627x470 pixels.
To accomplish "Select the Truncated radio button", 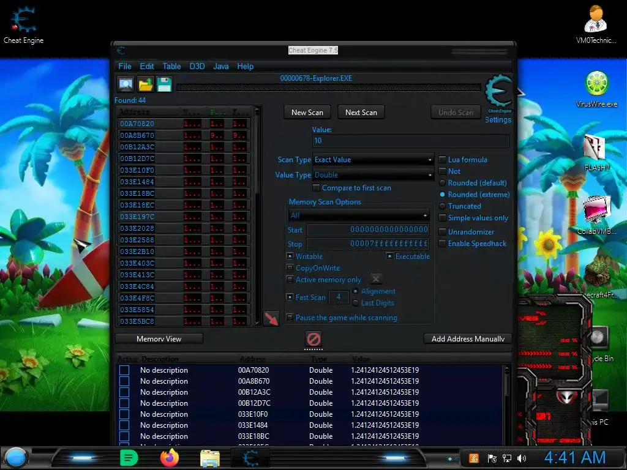I will pos(442,206).
